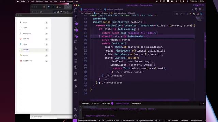Switch to the COMMENTS panel tab
Screen dimensions: 218x122
click(x=136, y=103)
